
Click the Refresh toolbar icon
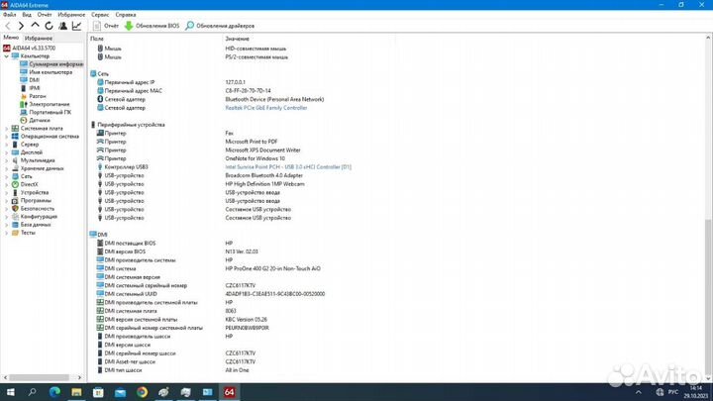click(49, 26)
